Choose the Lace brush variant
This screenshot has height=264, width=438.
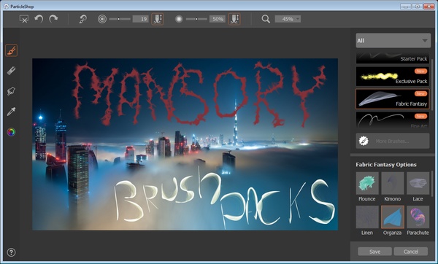pos(418,187)
